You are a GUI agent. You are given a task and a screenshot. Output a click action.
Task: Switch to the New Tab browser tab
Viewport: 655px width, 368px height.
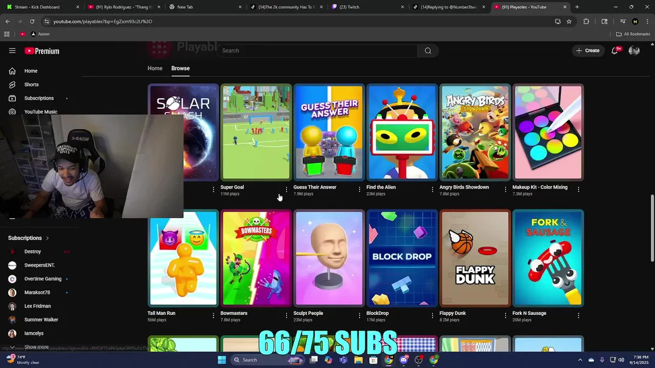point(205,7)
